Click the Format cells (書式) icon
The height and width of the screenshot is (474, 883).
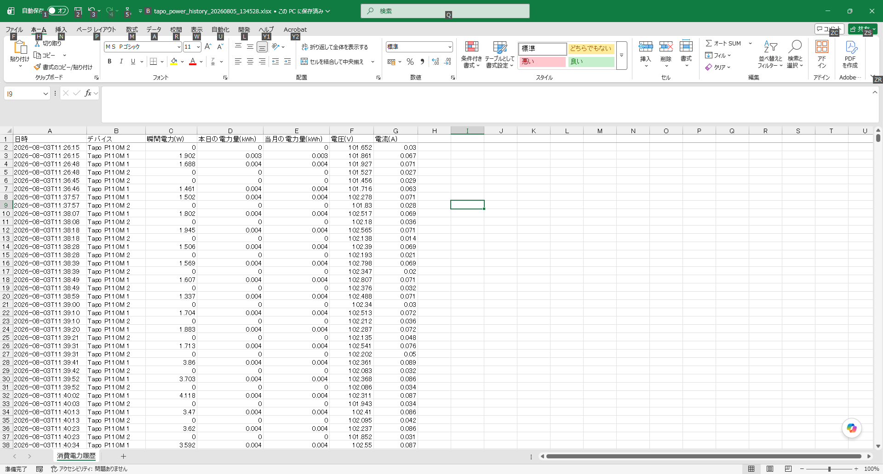(x=686, y=46)
